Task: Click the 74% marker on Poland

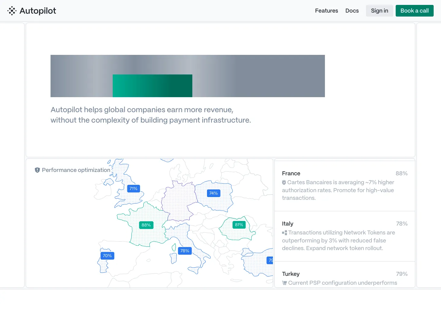Action: point(213,193)
